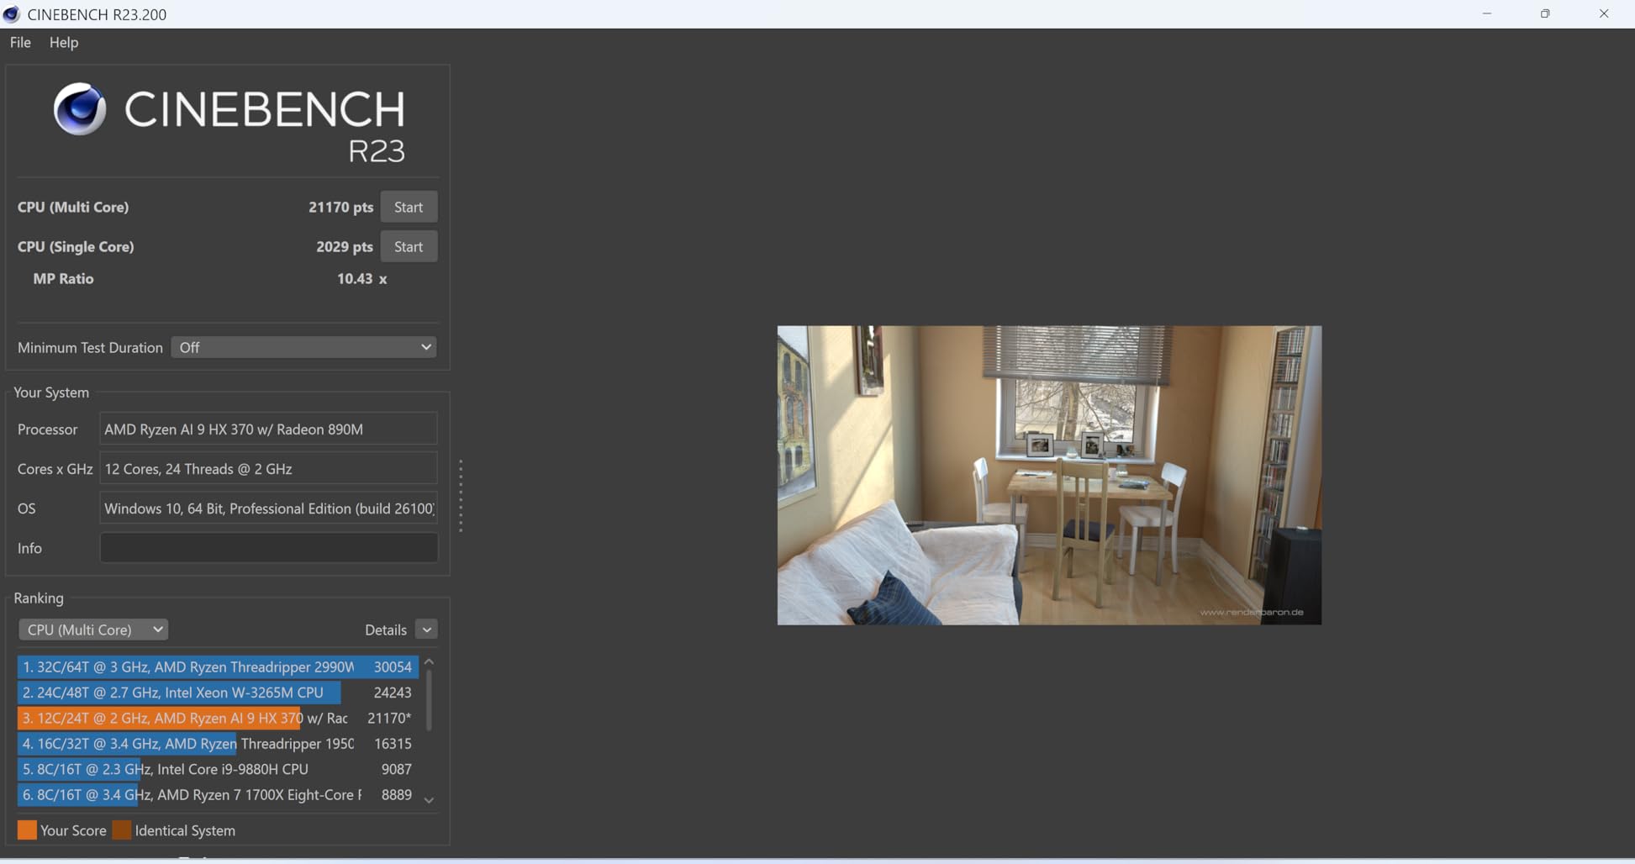Start the CPU Multi Core test
This screenshot has height=864, width=1635.
pos(409,207)
